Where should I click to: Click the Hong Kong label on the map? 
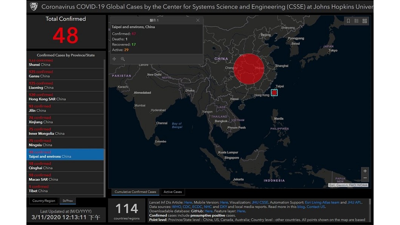262,95
